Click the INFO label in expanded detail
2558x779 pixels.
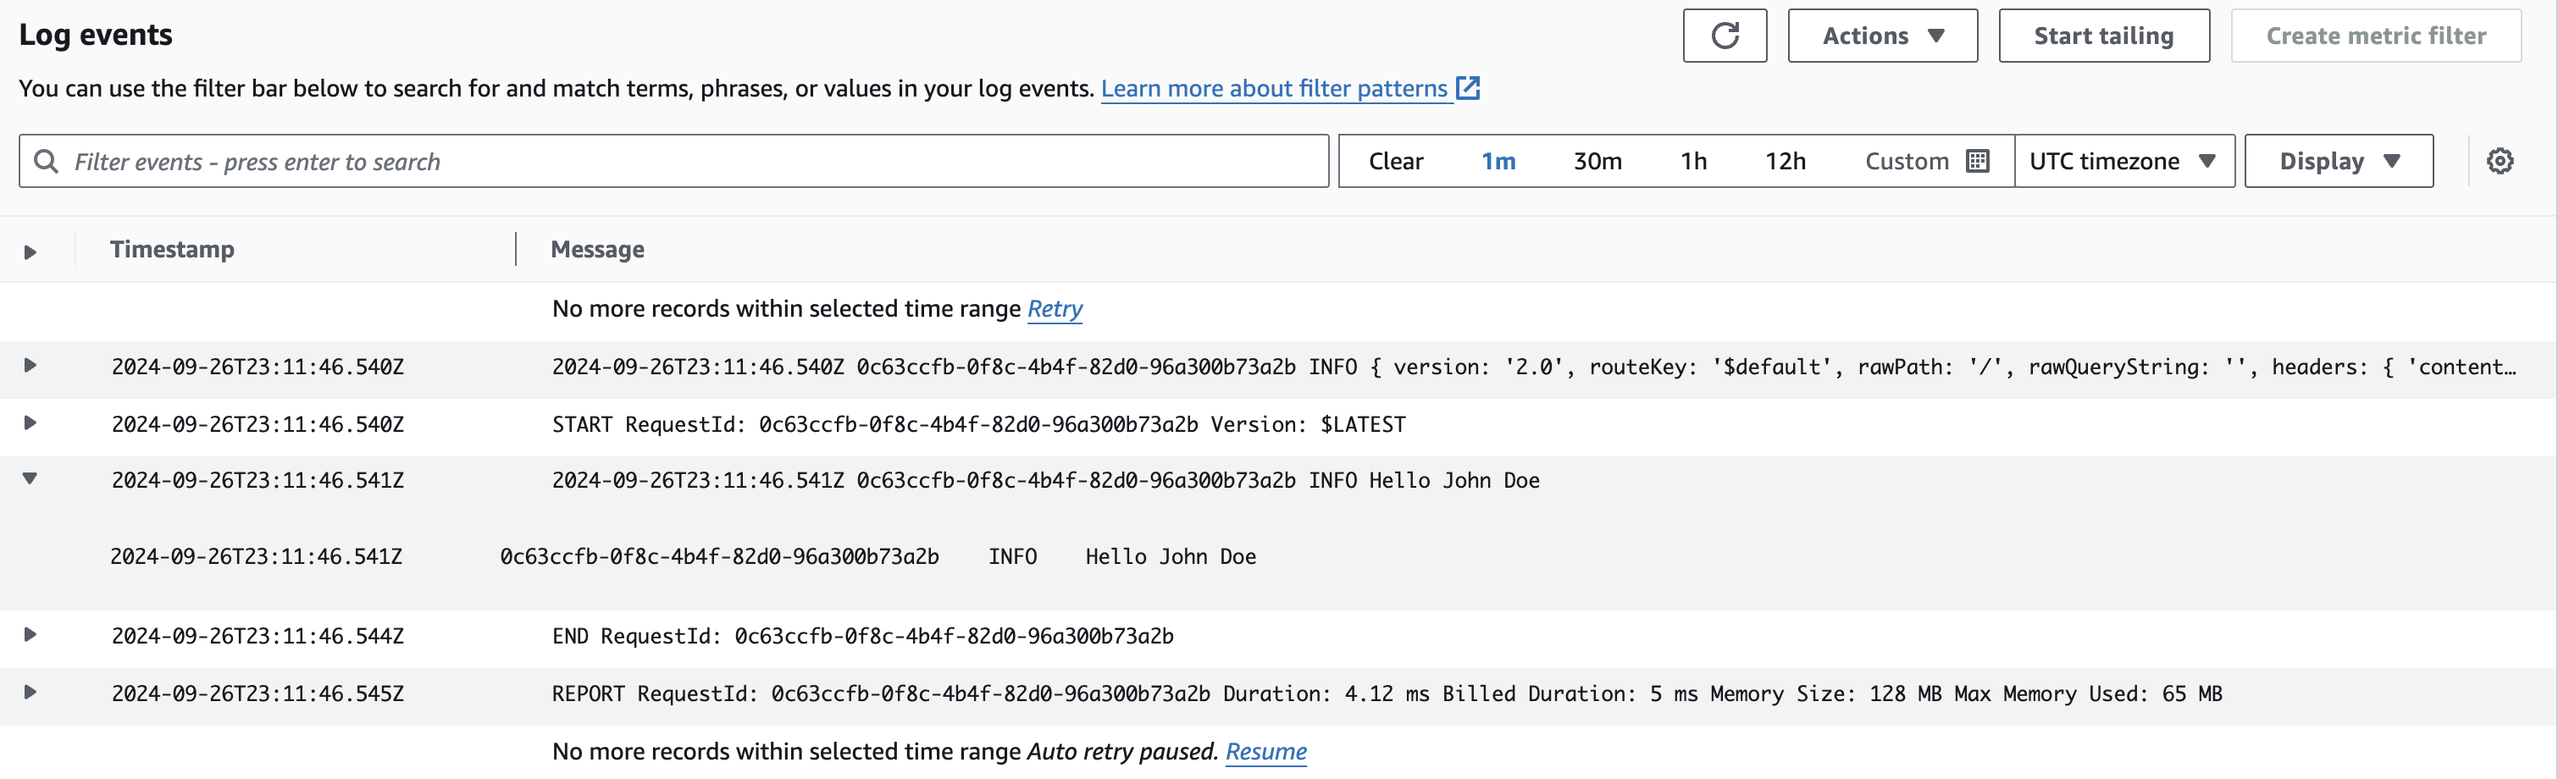point(1012,556)
